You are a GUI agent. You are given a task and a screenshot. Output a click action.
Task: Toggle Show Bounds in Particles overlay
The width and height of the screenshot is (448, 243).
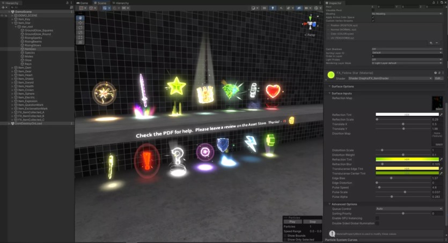285,236
